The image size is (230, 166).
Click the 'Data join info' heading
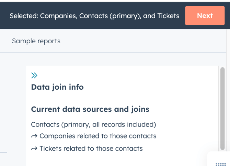57,87
